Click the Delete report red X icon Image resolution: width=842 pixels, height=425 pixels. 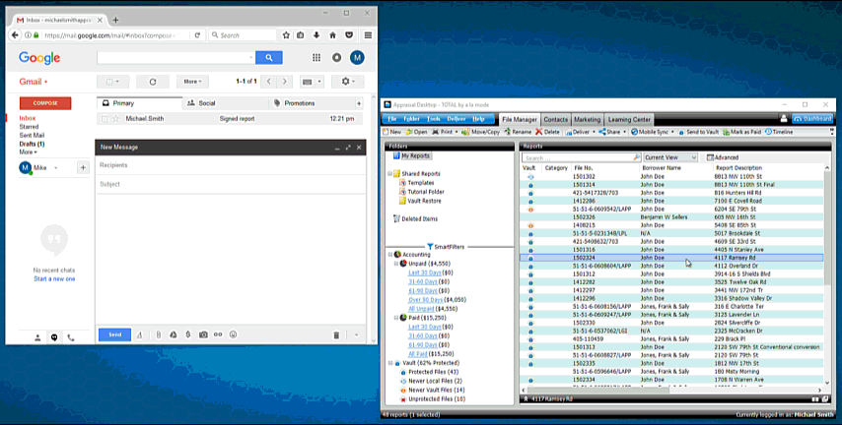[538, 132]
